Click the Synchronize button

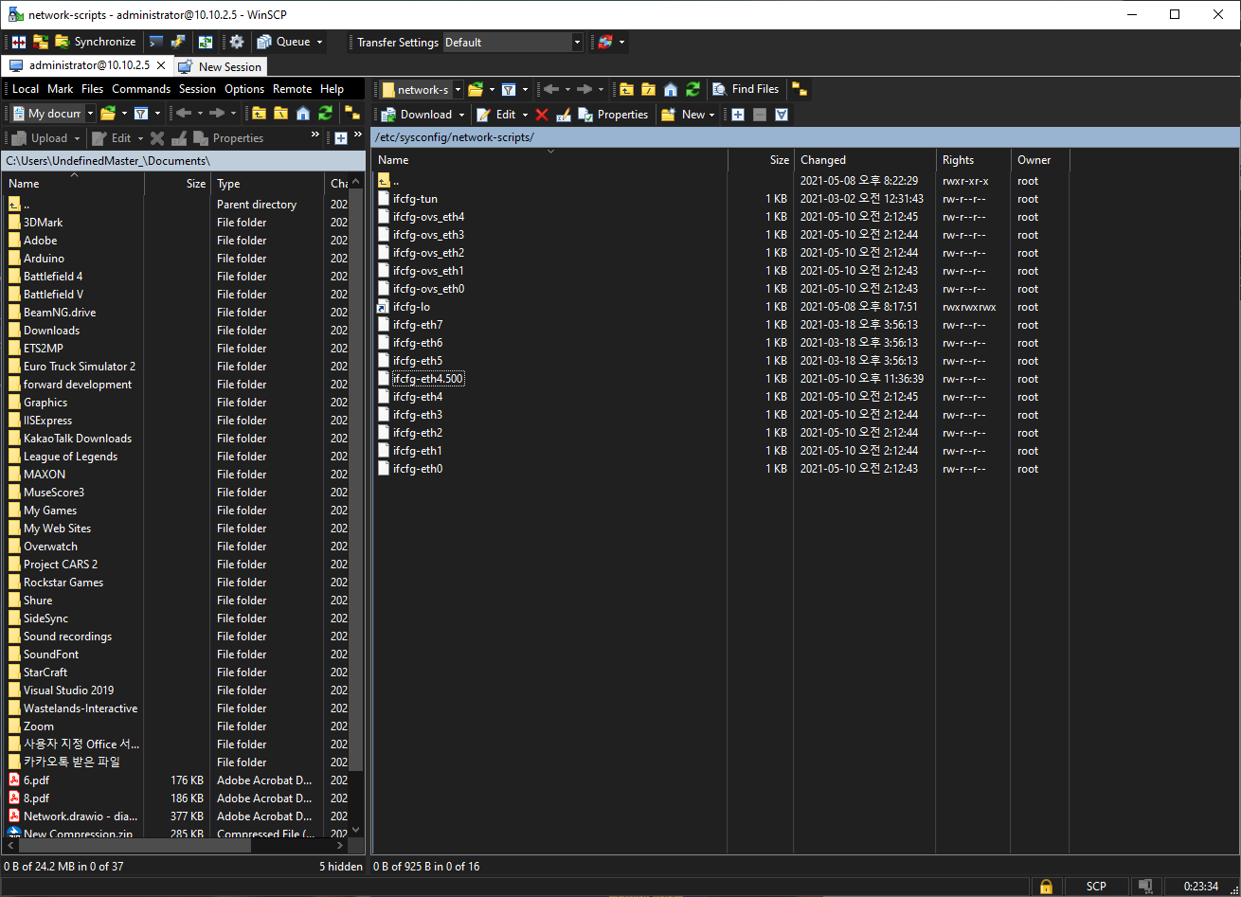pyautogui.click(x=95, y=42)
